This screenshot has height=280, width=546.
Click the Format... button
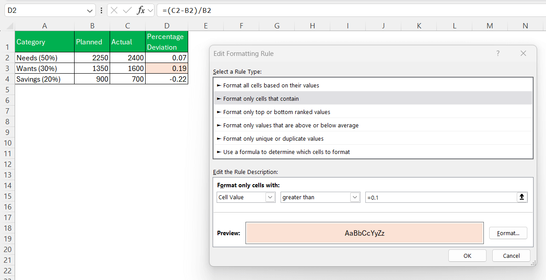point(508,233)
